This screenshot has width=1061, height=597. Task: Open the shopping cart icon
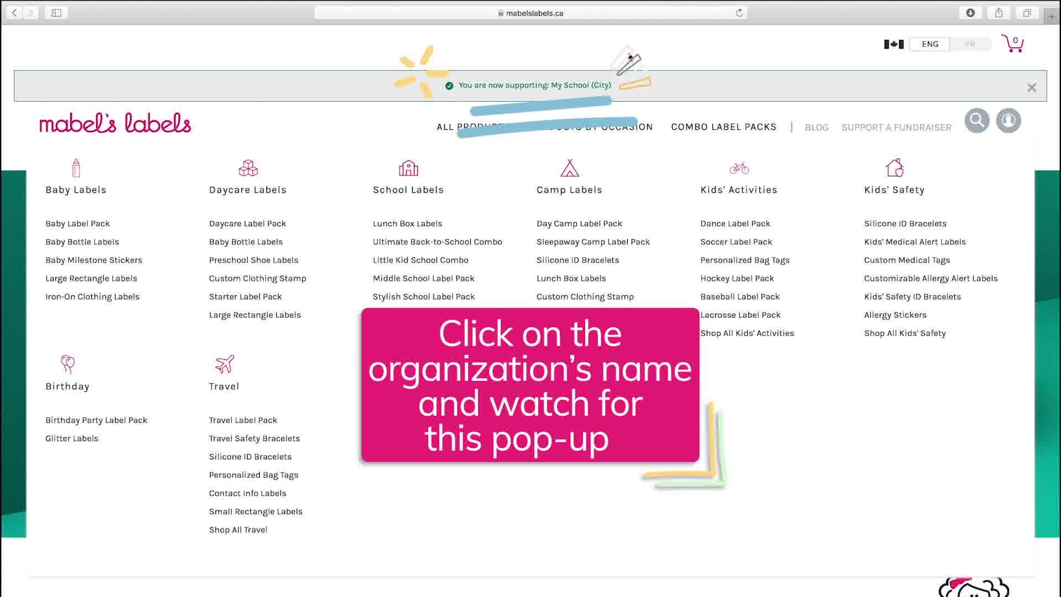[1012, 43]
